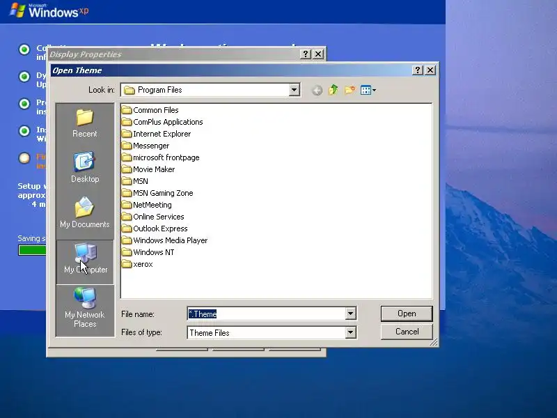This screenshot has height=418, width=557.
Task: Select the ComPlus Applications folder icon
Action: [x=127, y=122]
